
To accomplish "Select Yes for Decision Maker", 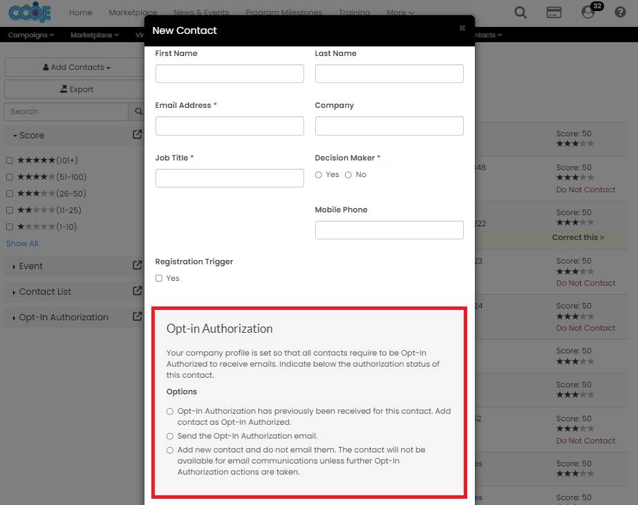I will pyautogui.click(x=319, y=175).
